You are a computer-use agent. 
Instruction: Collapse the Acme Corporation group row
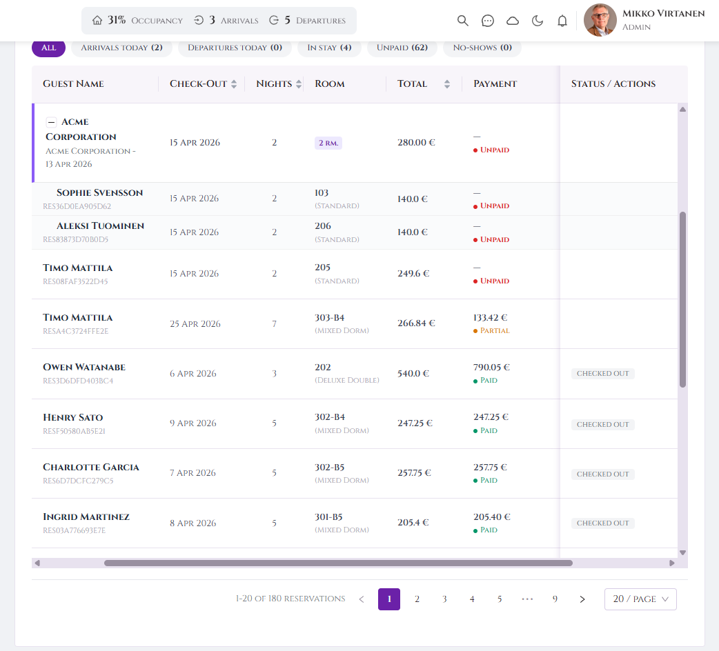tap(51, 122)
